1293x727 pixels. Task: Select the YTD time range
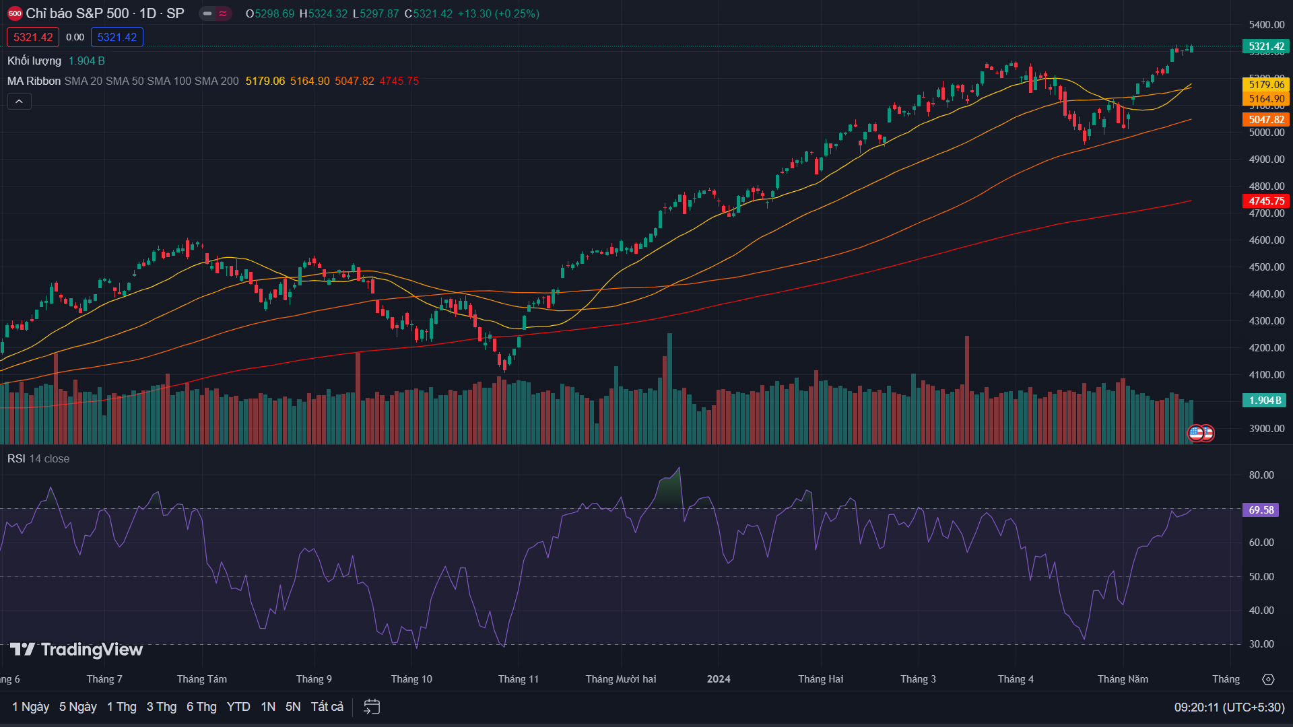[x=238, y=707]
